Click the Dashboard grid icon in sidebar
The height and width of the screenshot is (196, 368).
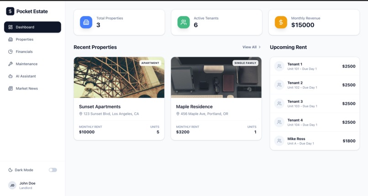point(11,27)
